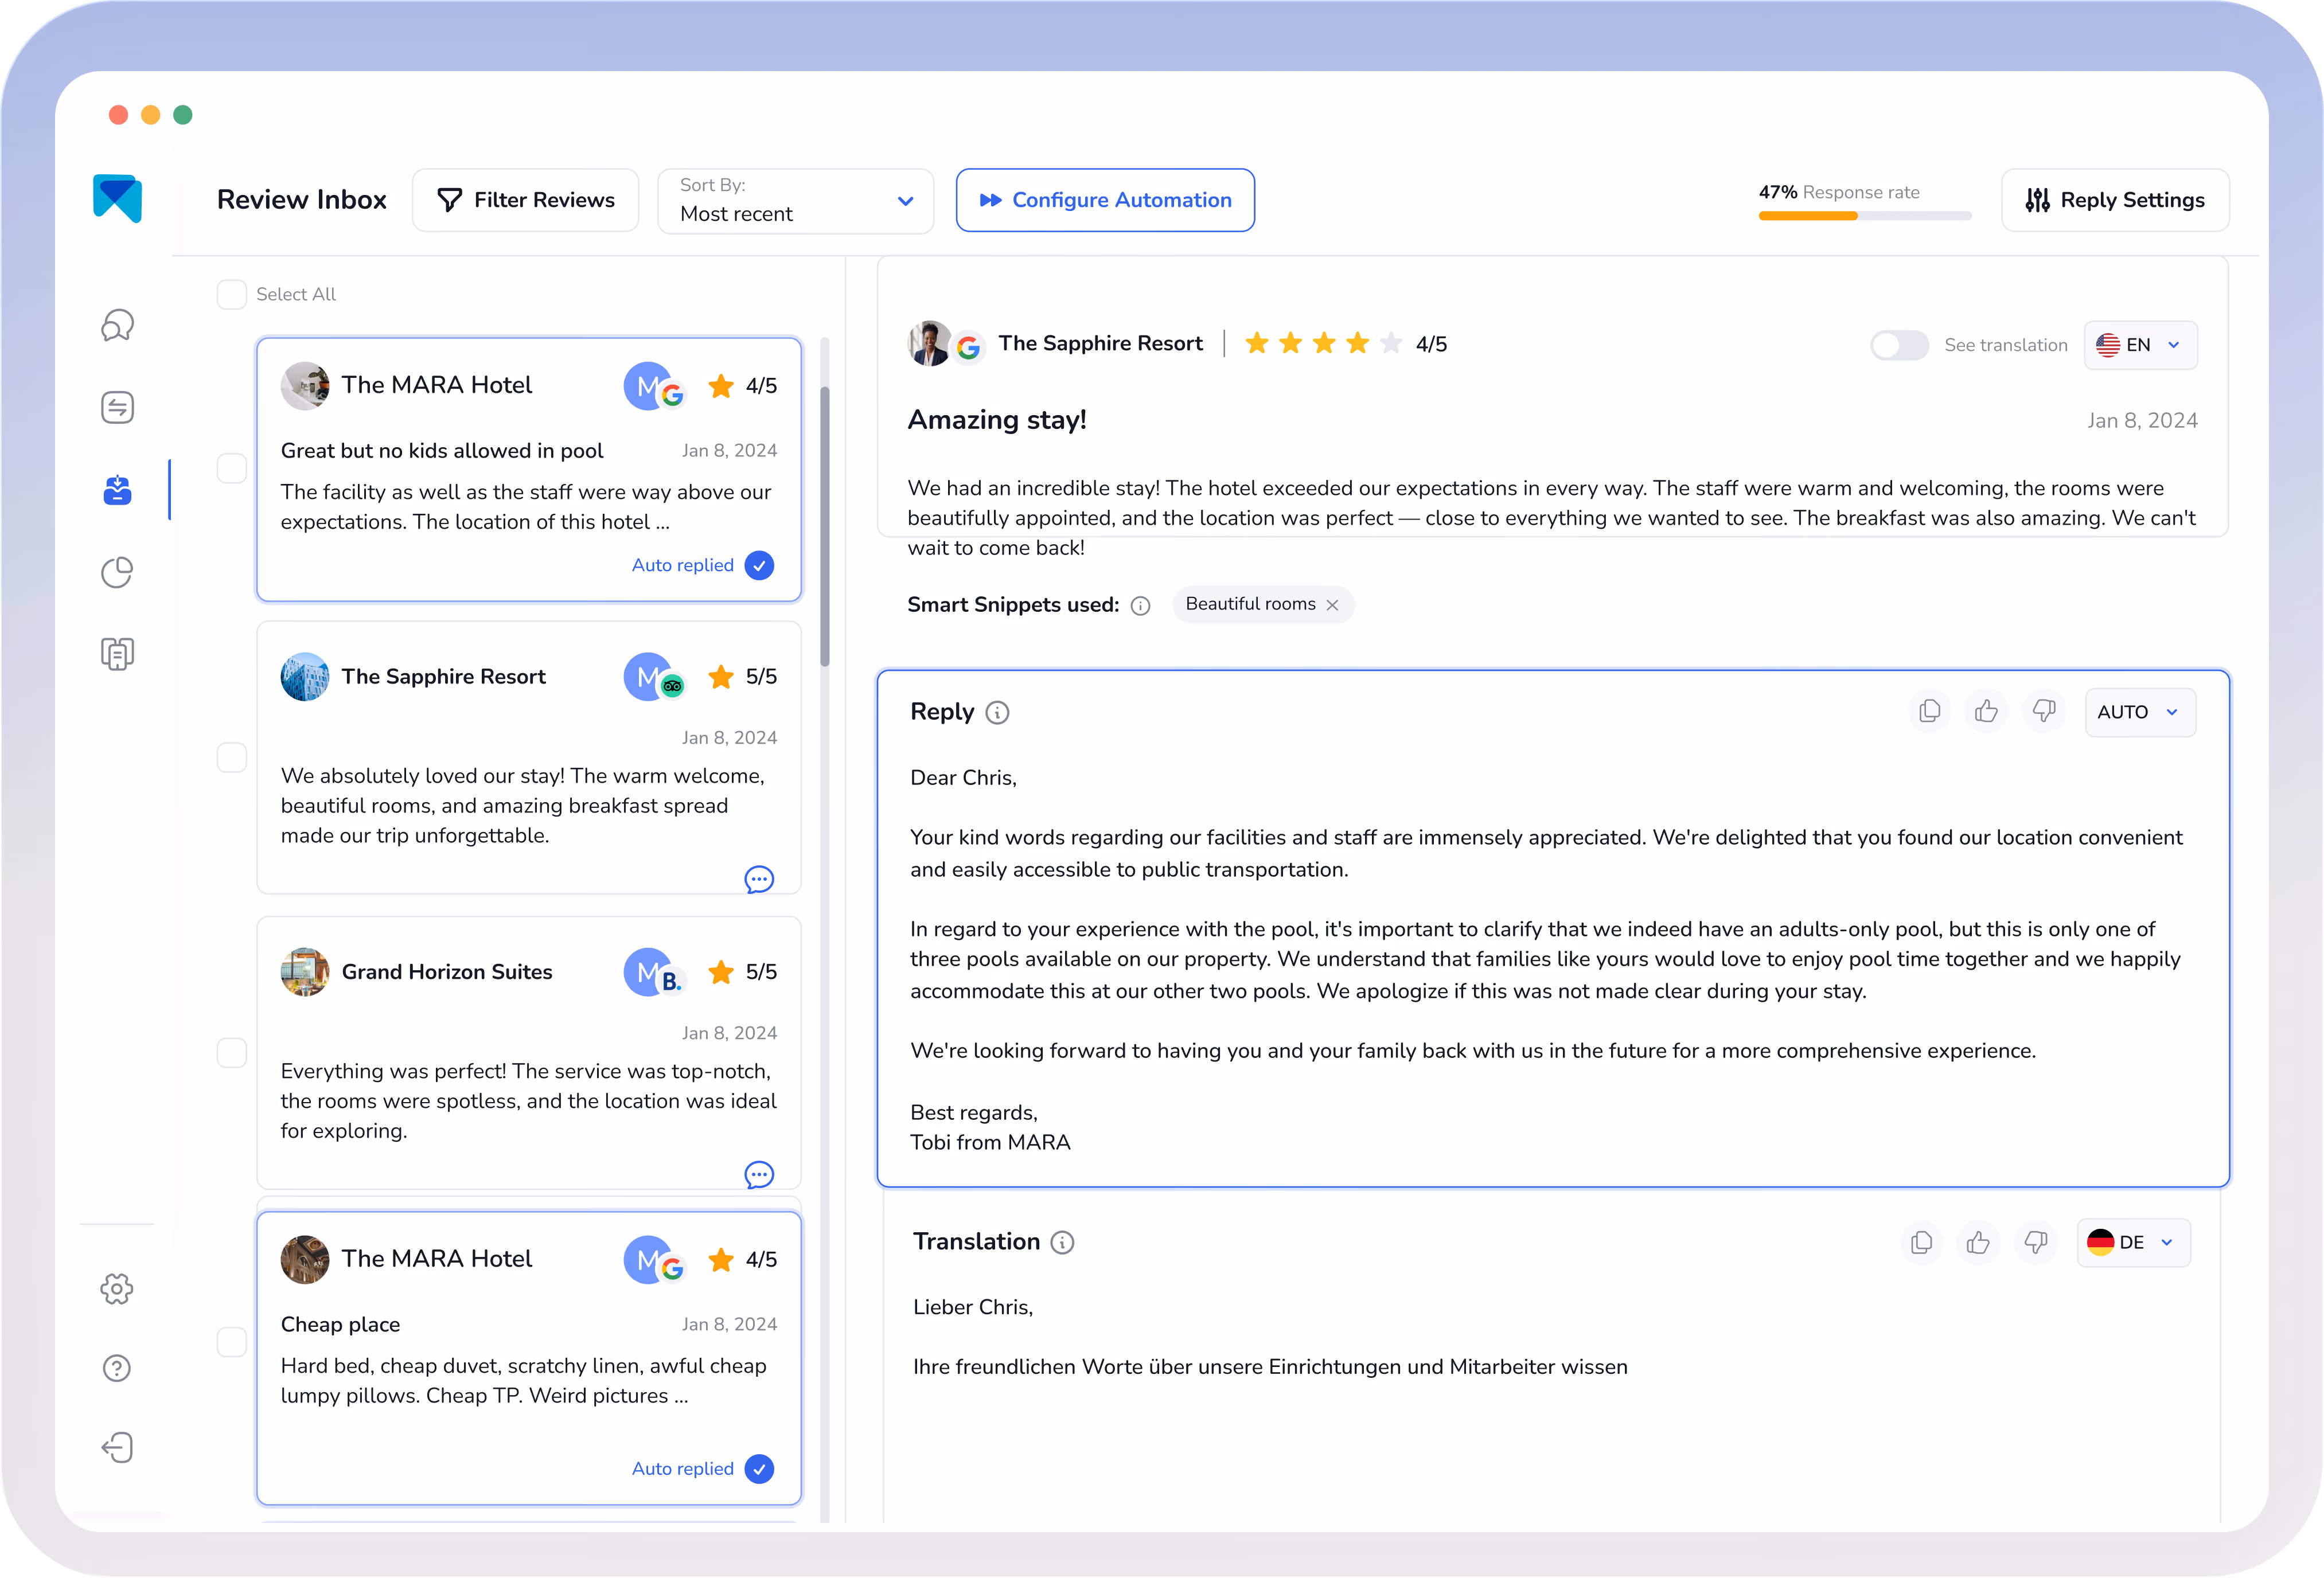Click the reviewer avatar in the detail header
This screenshot has width=2324, height=1578.
point(930,344)
